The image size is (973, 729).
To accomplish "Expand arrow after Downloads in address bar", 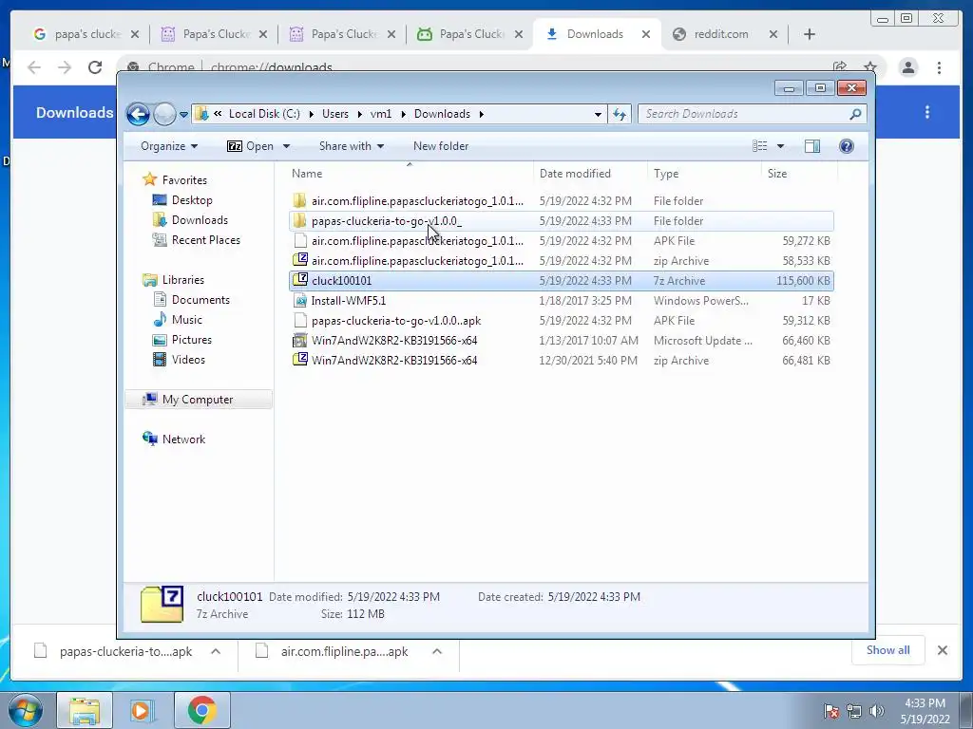I will tap(482, 114).
